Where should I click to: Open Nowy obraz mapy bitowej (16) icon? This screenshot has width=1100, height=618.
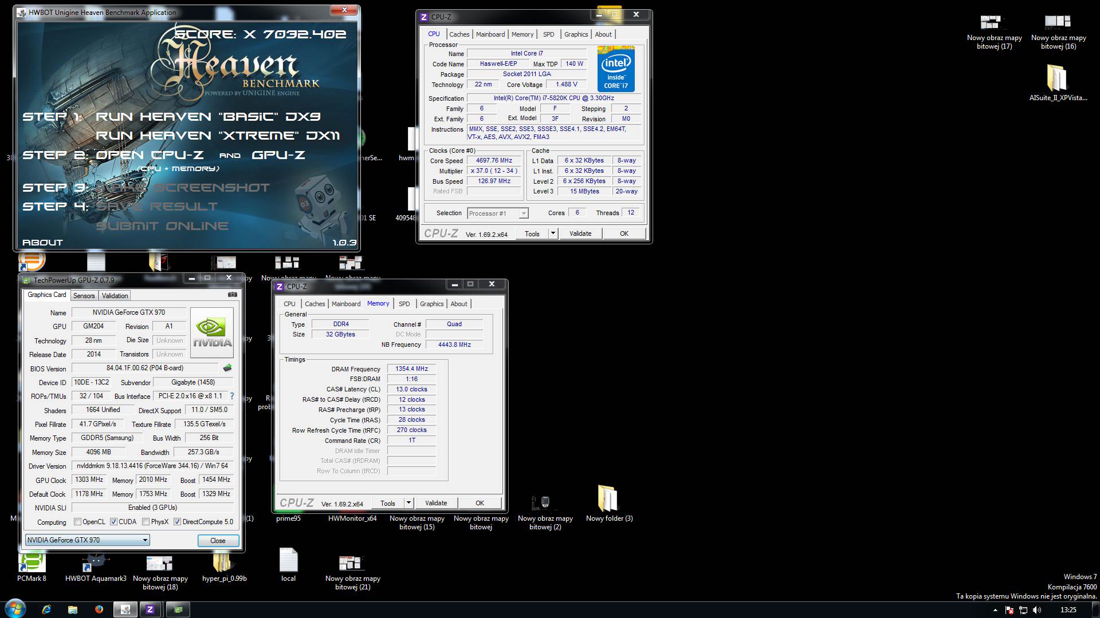pyautogui.click(x=1058, y=32)
